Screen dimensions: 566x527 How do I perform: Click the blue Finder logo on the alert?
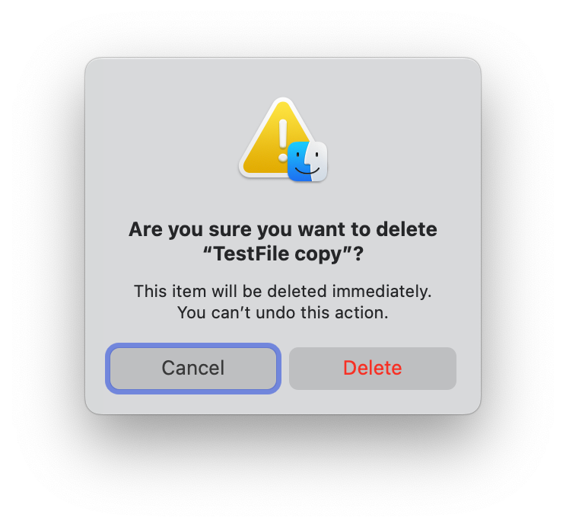[x=307, y=161]
